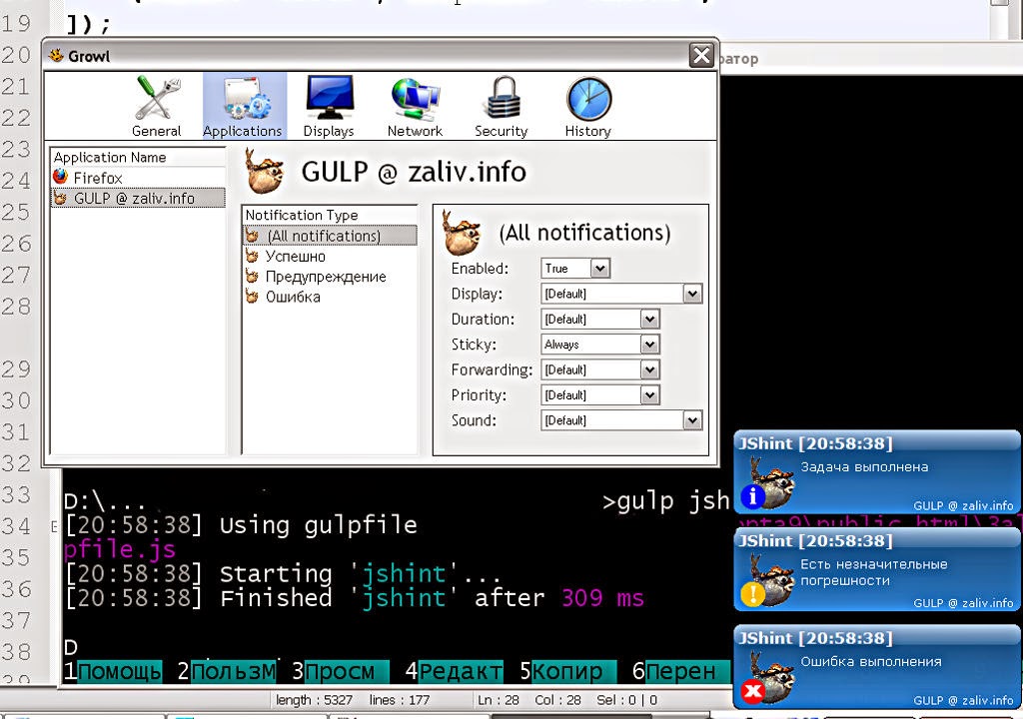
Task: Click the fold marker at line 34
Action: [55, 526]
